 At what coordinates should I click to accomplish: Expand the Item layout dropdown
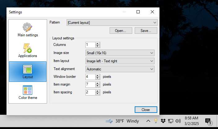point(120,61)
